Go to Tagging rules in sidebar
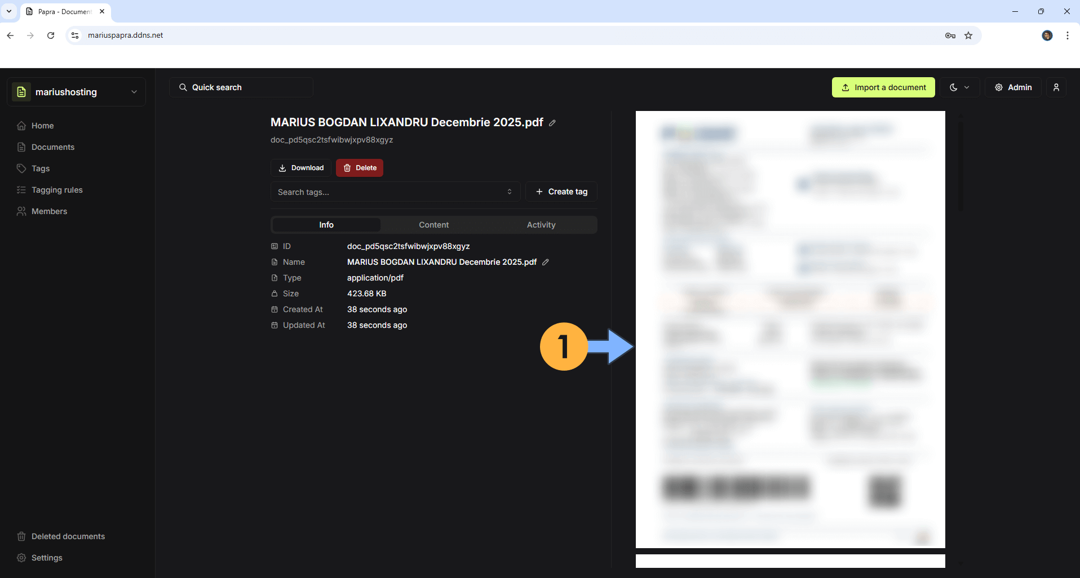 click(x=57, y=190)
